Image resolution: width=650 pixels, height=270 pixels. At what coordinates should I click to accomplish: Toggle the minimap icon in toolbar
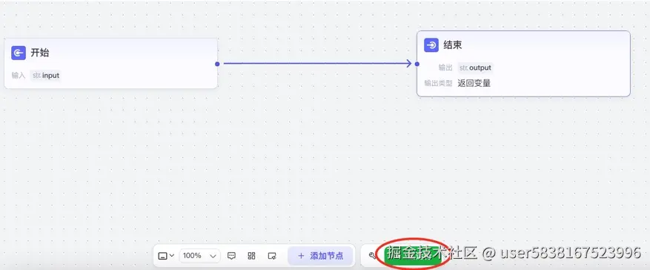[272, 256]
